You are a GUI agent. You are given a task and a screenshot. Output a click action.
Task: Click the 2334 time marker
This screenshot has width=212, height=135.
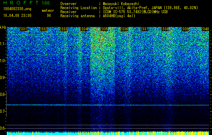point(84,29)
